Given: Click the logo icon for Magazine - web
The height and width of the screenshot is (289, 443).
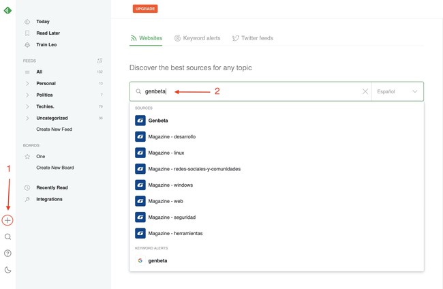Looking at the screenshot, I should tap(140, 201).
